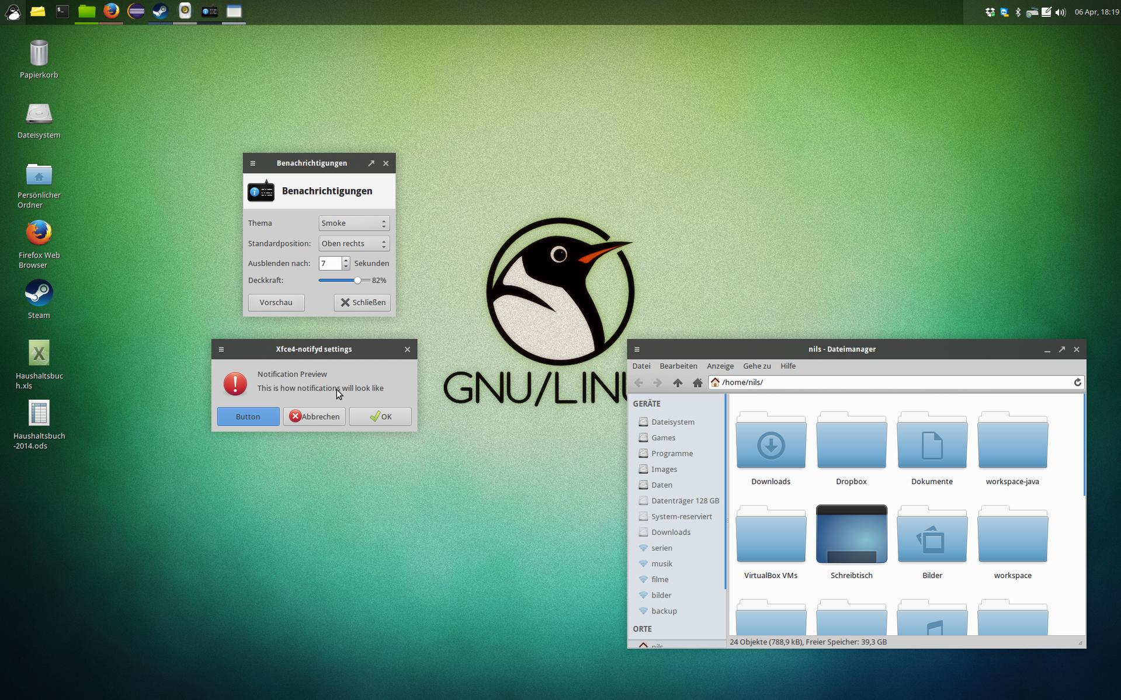Click the TeamViewer tray icon
1121x700 pixels.
pyautogui.click(x=1004, y=12)
